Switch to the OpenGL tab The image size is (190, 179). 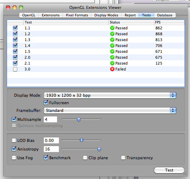(x=29, y=15)
